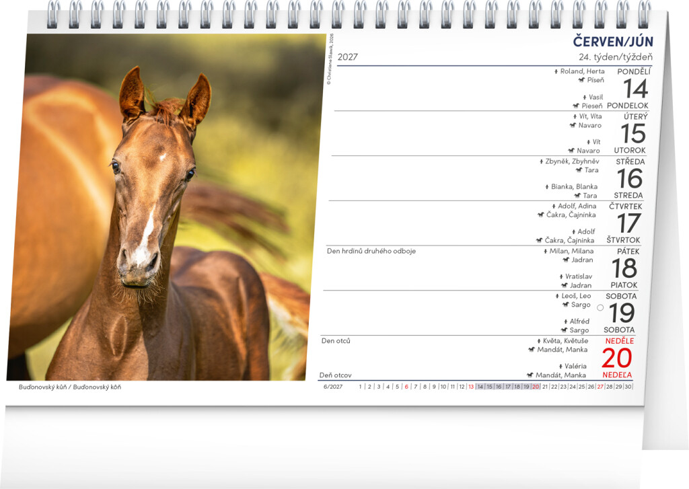Click the 24. týden/týždeň week label
Image resolution: width=689 pixels, height=489 pixels.
tap(615, 57)
